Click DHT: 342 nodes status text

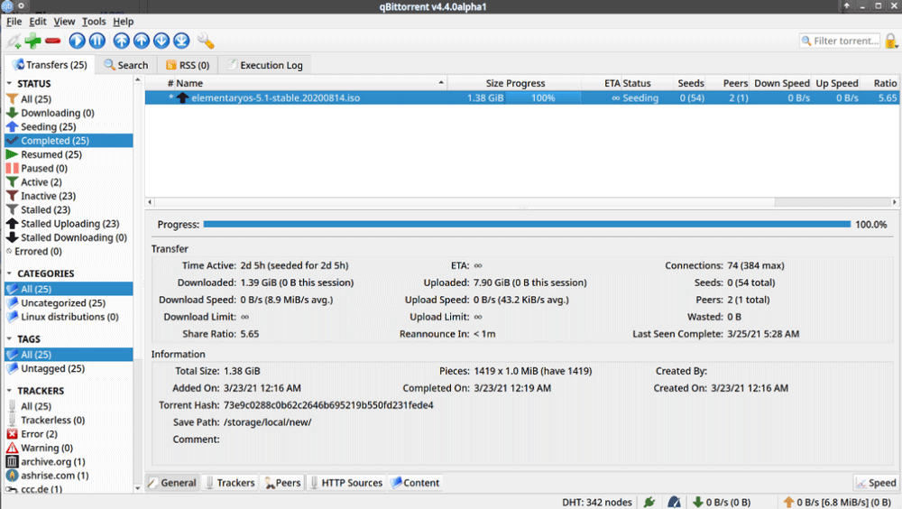pyautogui.click(x=596, y=502)
